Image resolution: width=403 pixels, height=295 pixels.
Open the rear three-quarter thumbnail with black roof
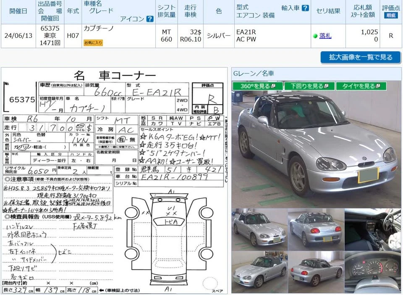(316, 272)
